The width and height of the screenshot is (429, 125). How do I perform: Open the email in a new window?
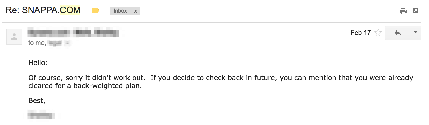415,11
